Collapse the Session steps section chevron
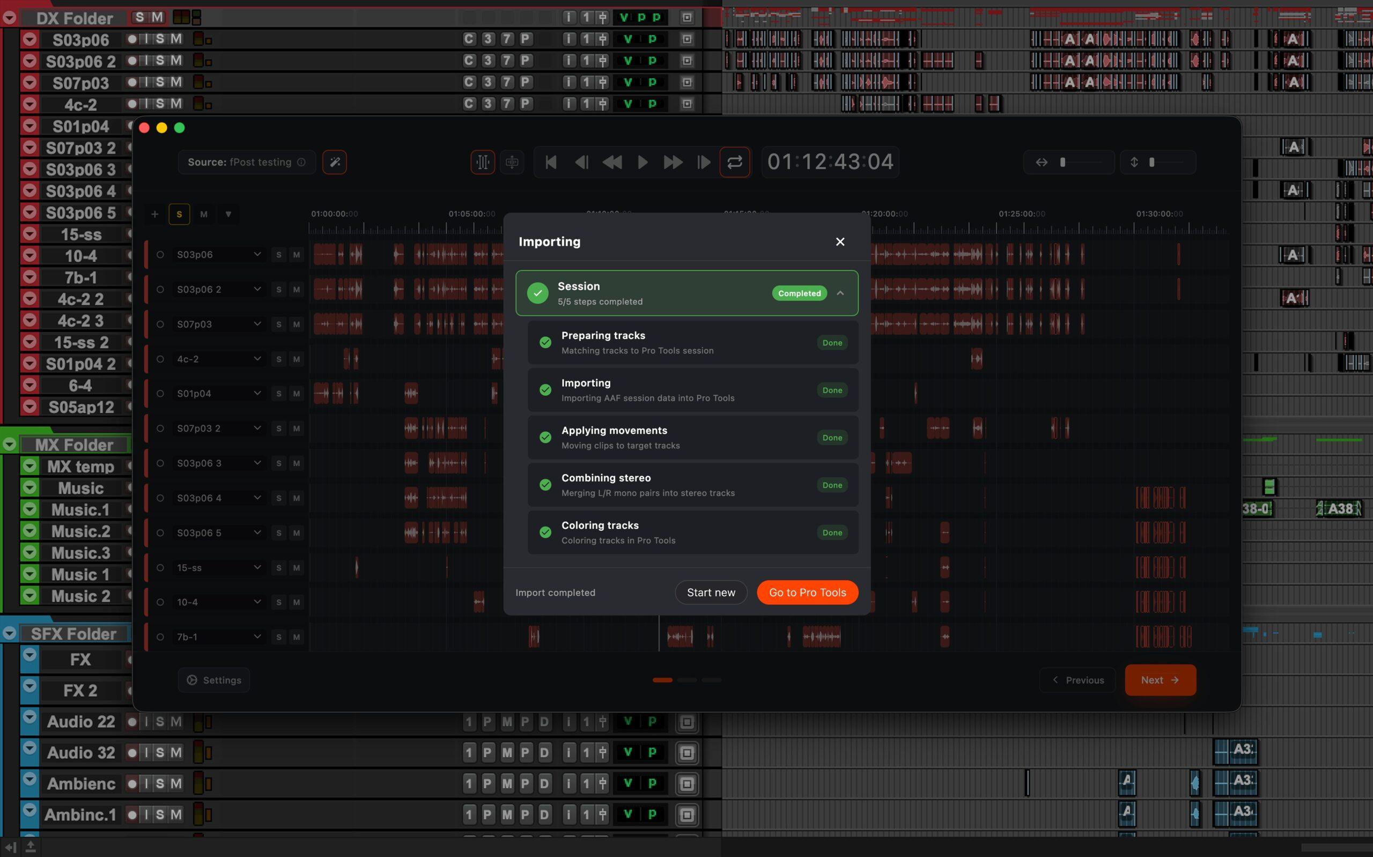Viewport: 1373px width, 857px height. point(840,293)
